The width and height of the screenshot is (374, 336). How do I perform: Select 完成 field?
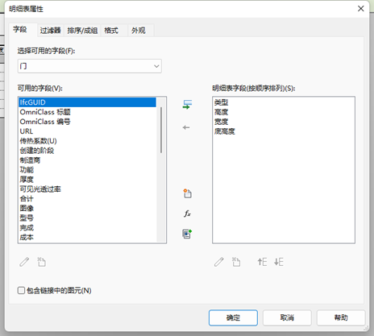87,228
